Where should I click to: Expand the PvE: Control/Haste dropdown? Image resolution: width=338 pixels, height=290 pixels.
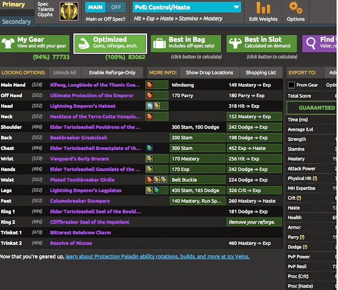tap(186, 7)
